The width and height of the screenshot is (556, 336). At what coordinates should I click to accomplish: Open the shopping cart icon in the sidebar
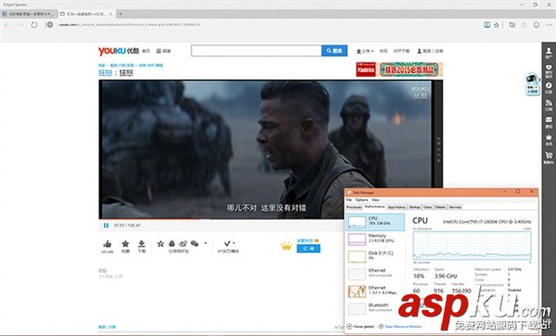pos(549,156)
